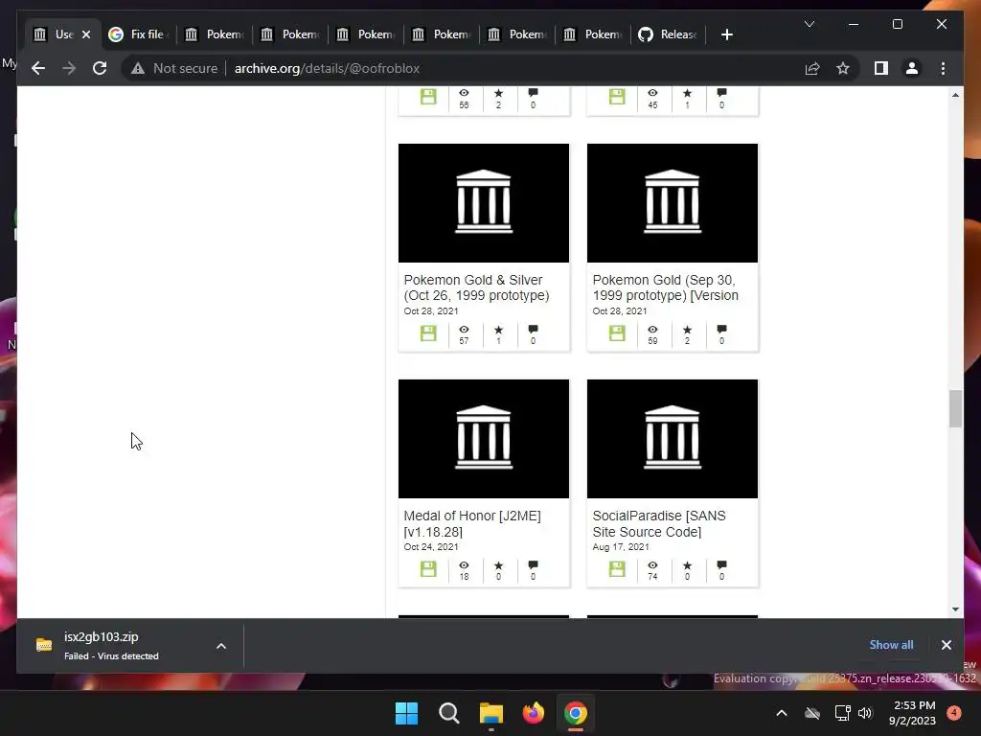The image size is (981, 736).
Task: Close the downloads bar
Action: [946, 645]
